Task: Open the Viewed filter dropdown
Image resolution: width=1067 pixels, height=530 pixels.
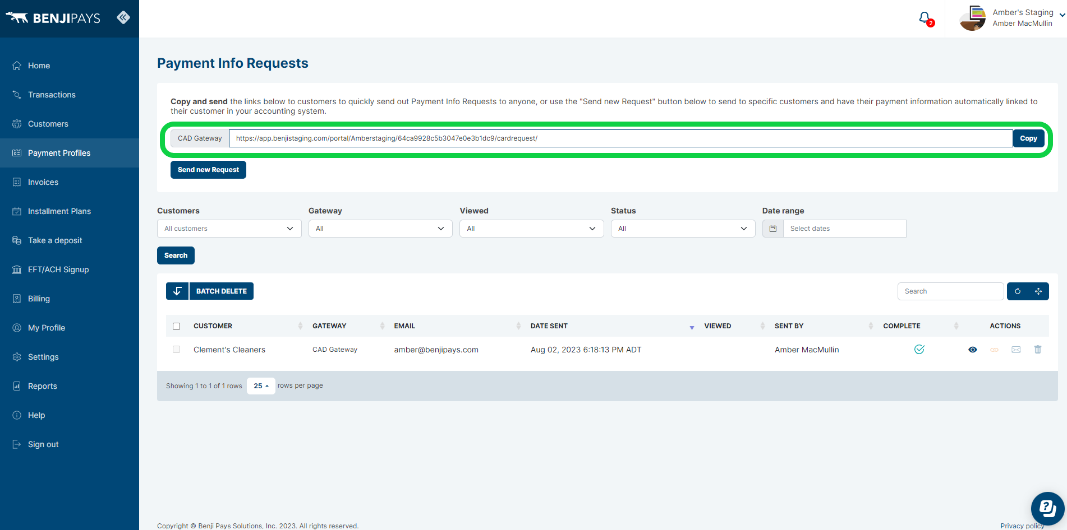Action: coord(531,229)
